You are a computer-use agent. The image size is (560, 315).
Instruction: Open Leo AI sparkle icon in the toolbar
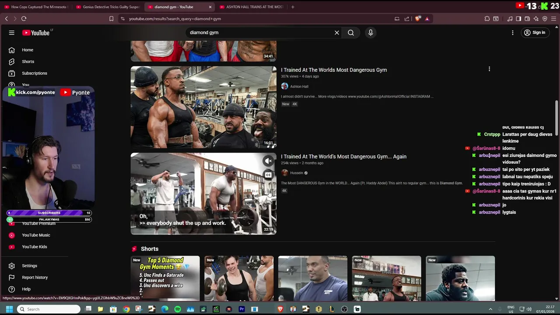click(x=536, y=19)
